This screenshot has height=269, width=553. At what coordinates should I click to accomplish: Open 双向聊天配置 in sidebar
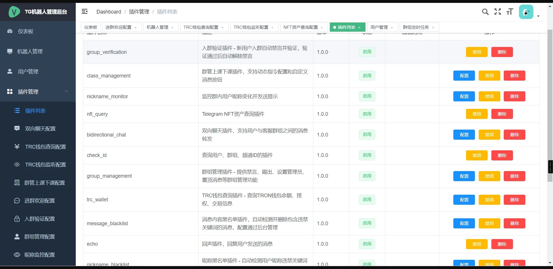tap(40, 129)
